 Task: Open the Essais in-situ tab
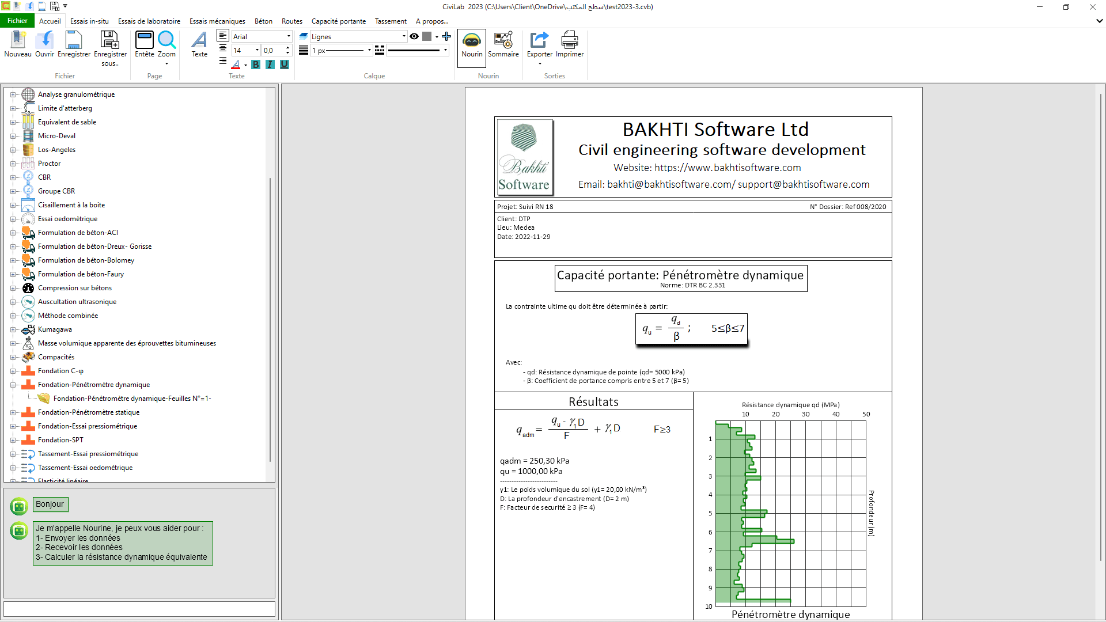point(89,21)
